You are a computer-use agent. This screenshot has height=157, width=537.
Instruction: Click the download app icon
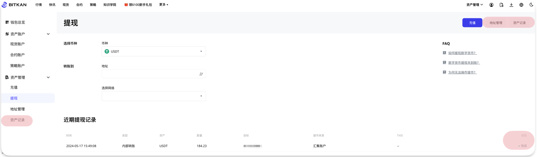pos(511,5)
